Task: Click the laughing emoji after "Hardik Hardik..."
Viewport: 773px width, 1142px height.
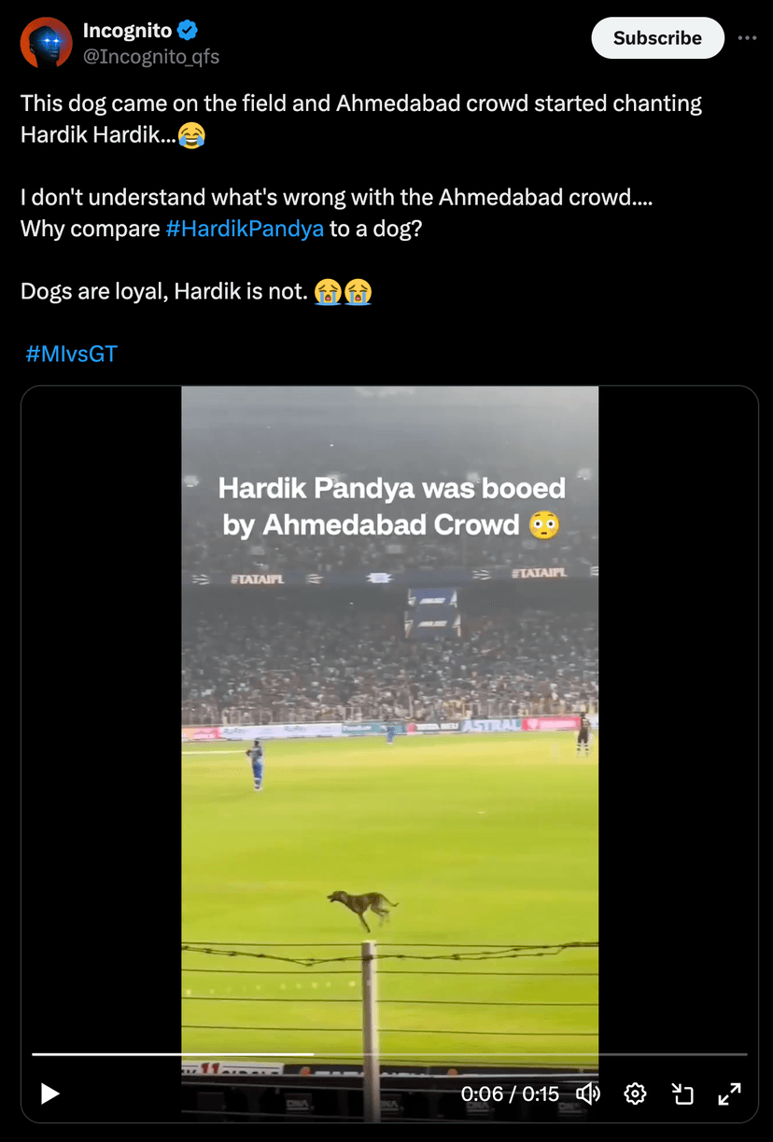Action: click(x=190, y=136)
